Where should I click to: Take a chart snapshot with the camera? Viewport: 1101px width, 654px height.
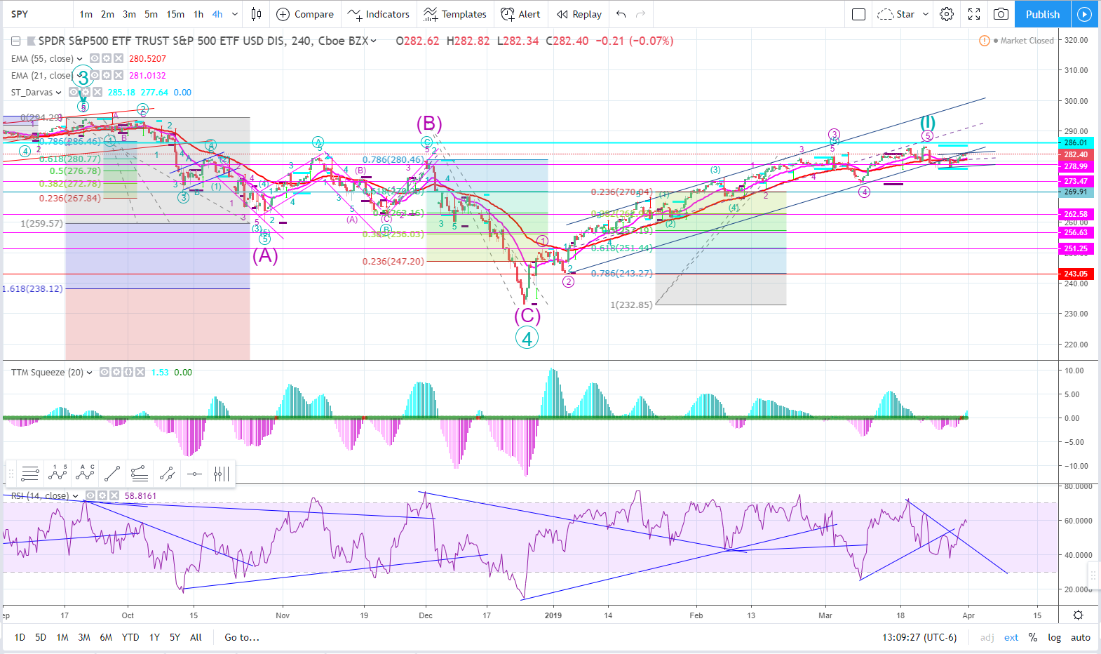[x=1001, y=14]
